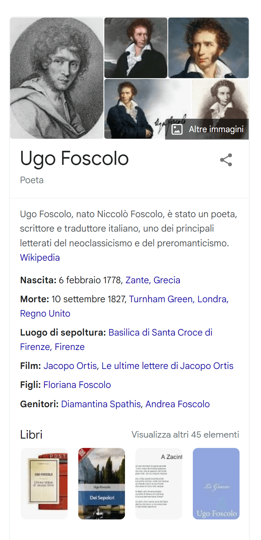Screen dimensions: 261x540
Task: Select the A Zacinto book thumbnail
Action: click(x=159, y=484)
